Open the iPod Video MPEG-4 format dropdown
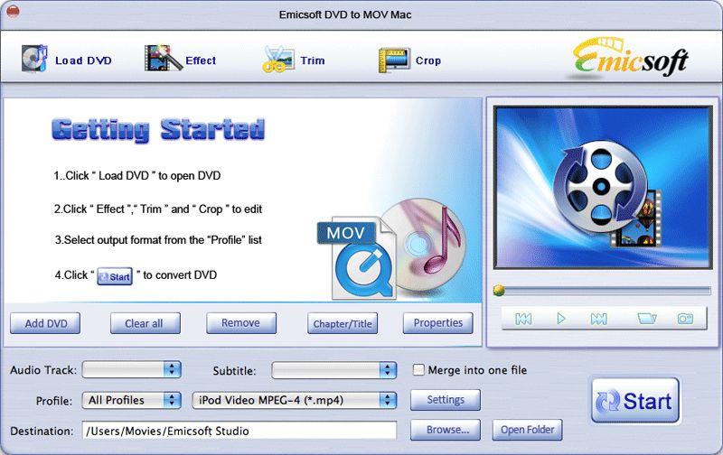723x455 pixels. click(295, 400)
